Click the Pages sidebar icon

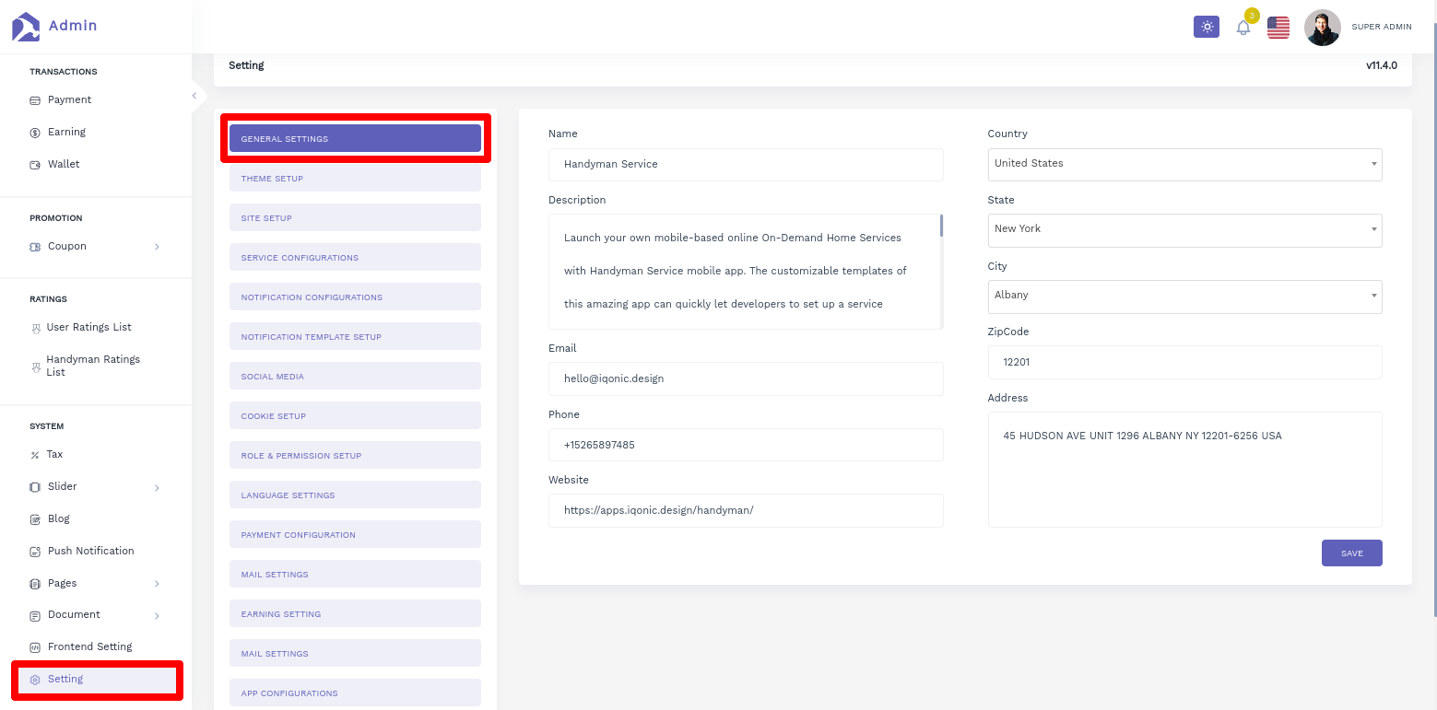tap(35, 584)
